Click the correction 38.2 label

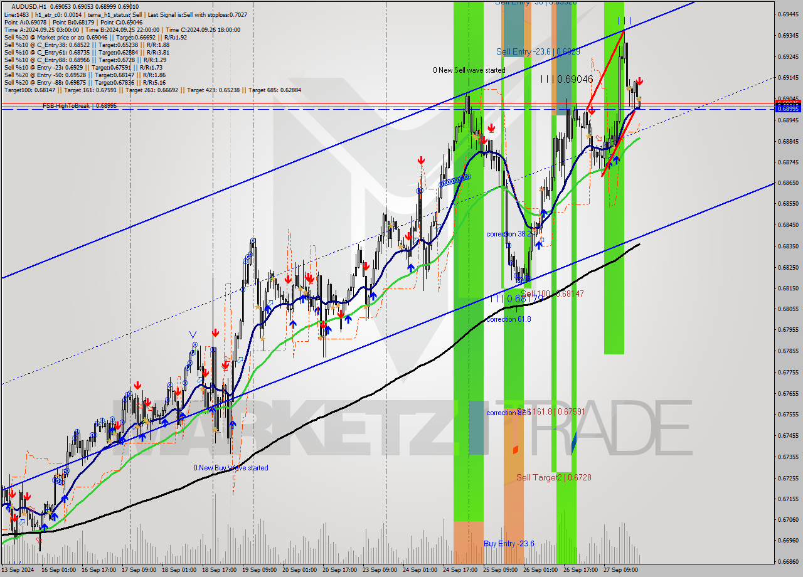[x=509, y=234]
